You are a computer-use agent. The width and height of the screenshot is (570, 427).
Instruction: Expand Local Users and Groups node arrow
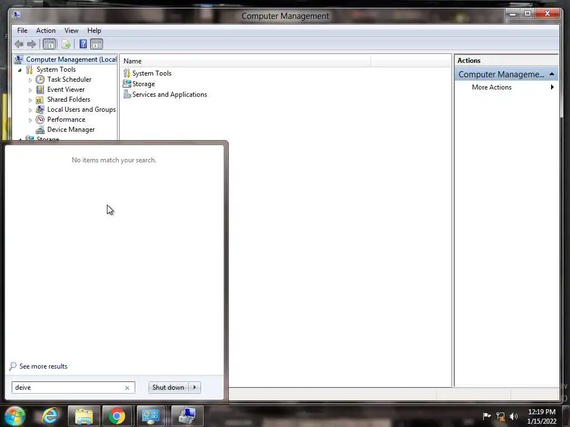pyautogui.click(x=30, y=110)
